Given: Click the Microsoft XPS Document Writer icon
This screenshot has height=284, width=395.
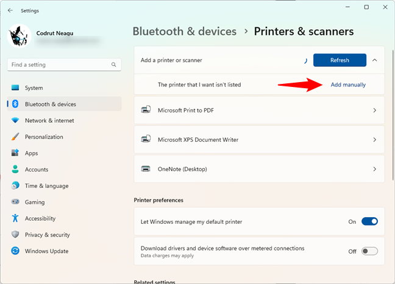Looking at the screenshot, I should (x=146, y=139).
